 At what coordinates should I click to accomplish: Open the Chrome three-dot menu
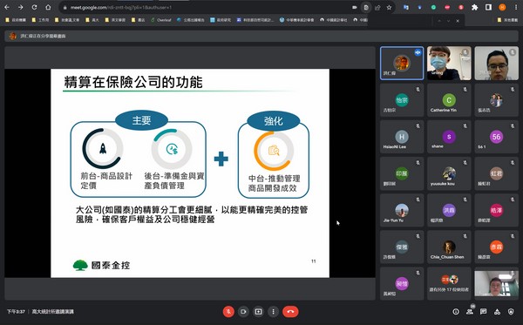pyautogui.click(x=516, y=7)
